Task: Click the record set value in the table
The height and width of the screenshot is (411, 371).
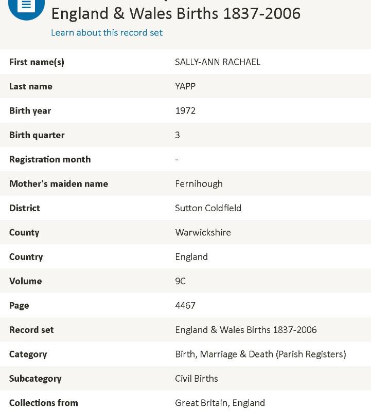Action: (245, 330)
